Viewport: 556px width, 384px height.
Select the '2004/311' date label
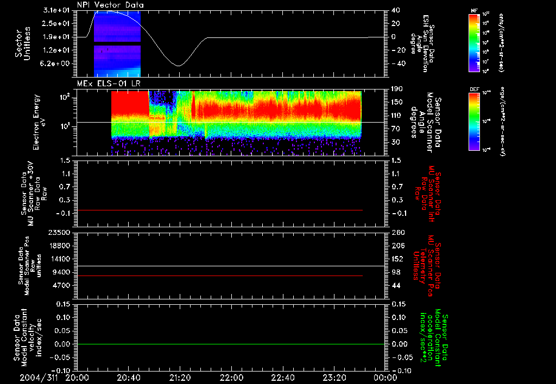coord(39,377)
